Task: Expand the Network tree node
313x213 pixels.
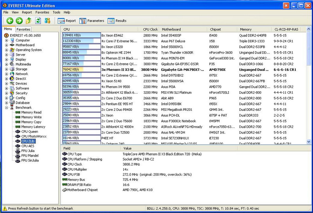Action: 6,74
